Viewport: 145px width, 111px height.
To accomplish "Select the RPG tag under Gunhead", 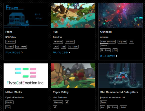I will coord(132,42).
